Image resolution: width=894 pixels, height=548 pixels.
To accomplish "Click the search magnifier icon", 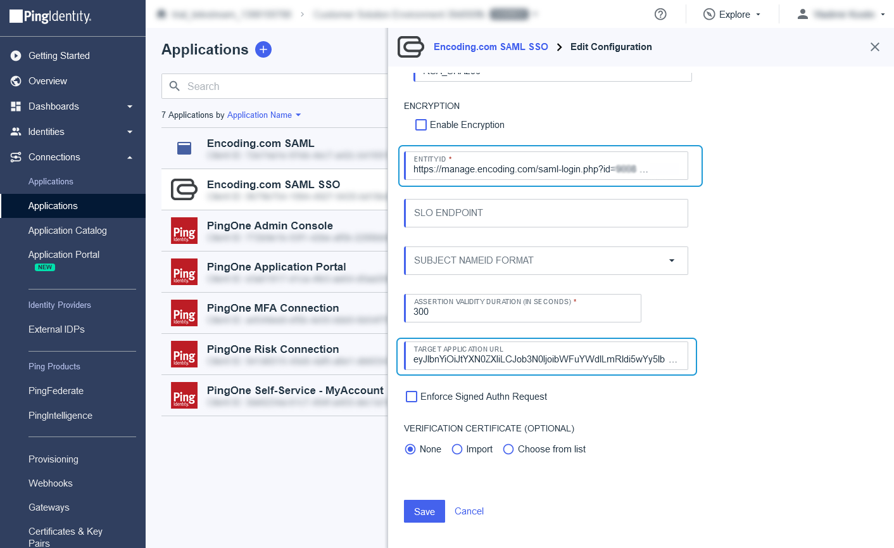I will point(175,86).
